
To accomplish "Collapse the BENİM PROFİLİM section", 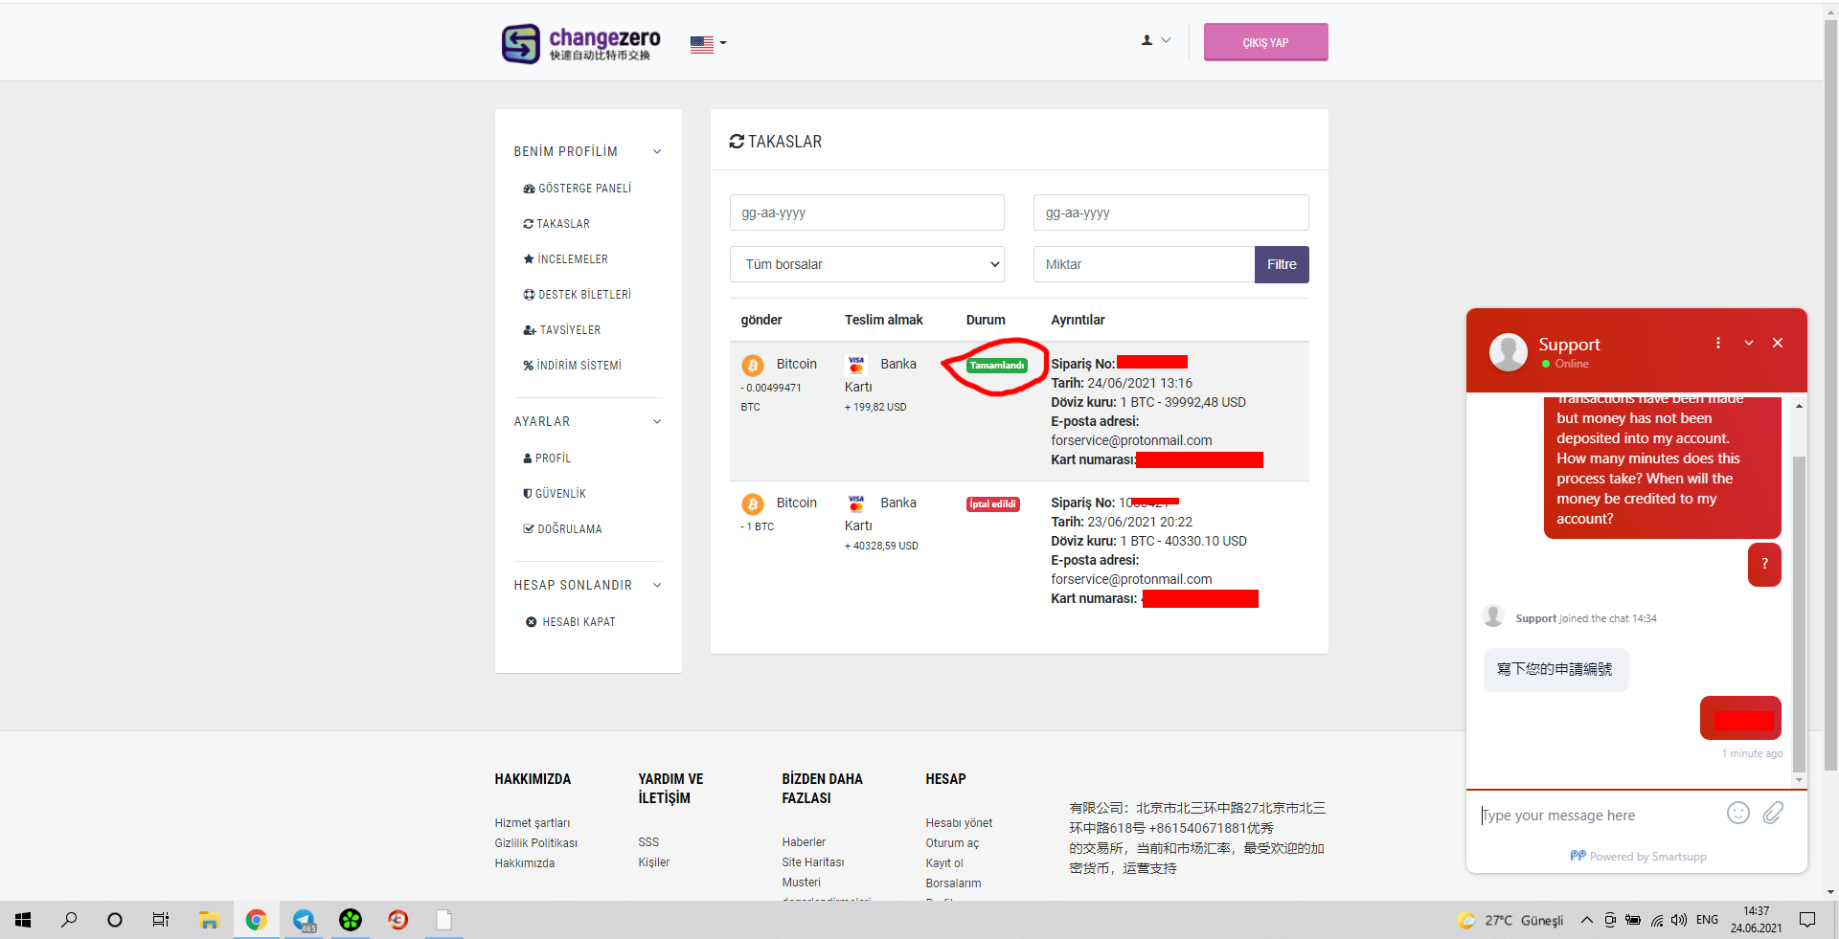I will 657,151.
